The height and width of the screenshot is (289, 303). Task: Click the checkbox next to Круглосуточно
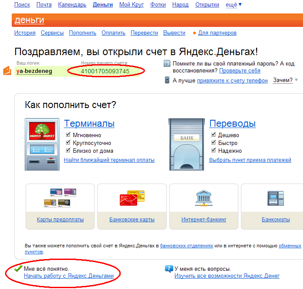(x=68, y=143)
